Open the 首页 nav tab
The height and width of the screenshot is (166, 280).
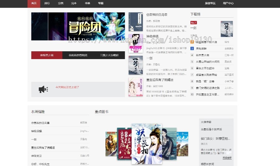[34, 3]
